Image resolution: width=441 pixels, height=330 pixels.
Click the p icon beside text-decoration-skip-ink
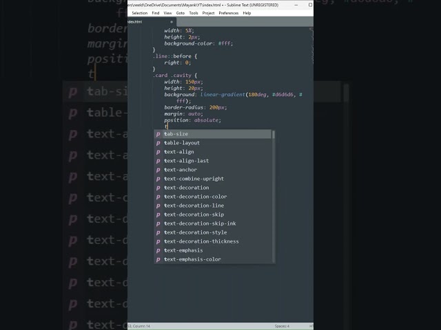158,223
